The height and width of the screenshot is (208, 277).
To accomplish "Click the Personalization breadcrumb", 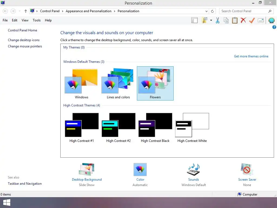I will (128, 11).
